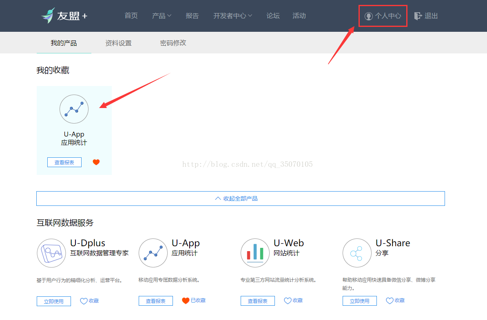
Task: Click the U-Dplus product icon
Action: coord(51,253)
